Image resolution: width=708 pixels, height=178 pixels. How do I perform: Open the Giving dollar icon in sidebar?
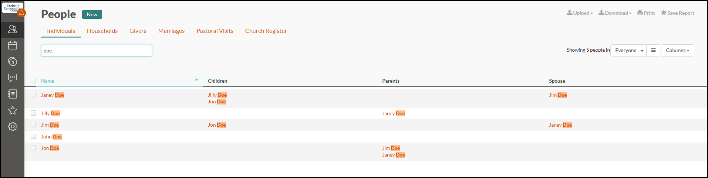[x=13, y=62]
